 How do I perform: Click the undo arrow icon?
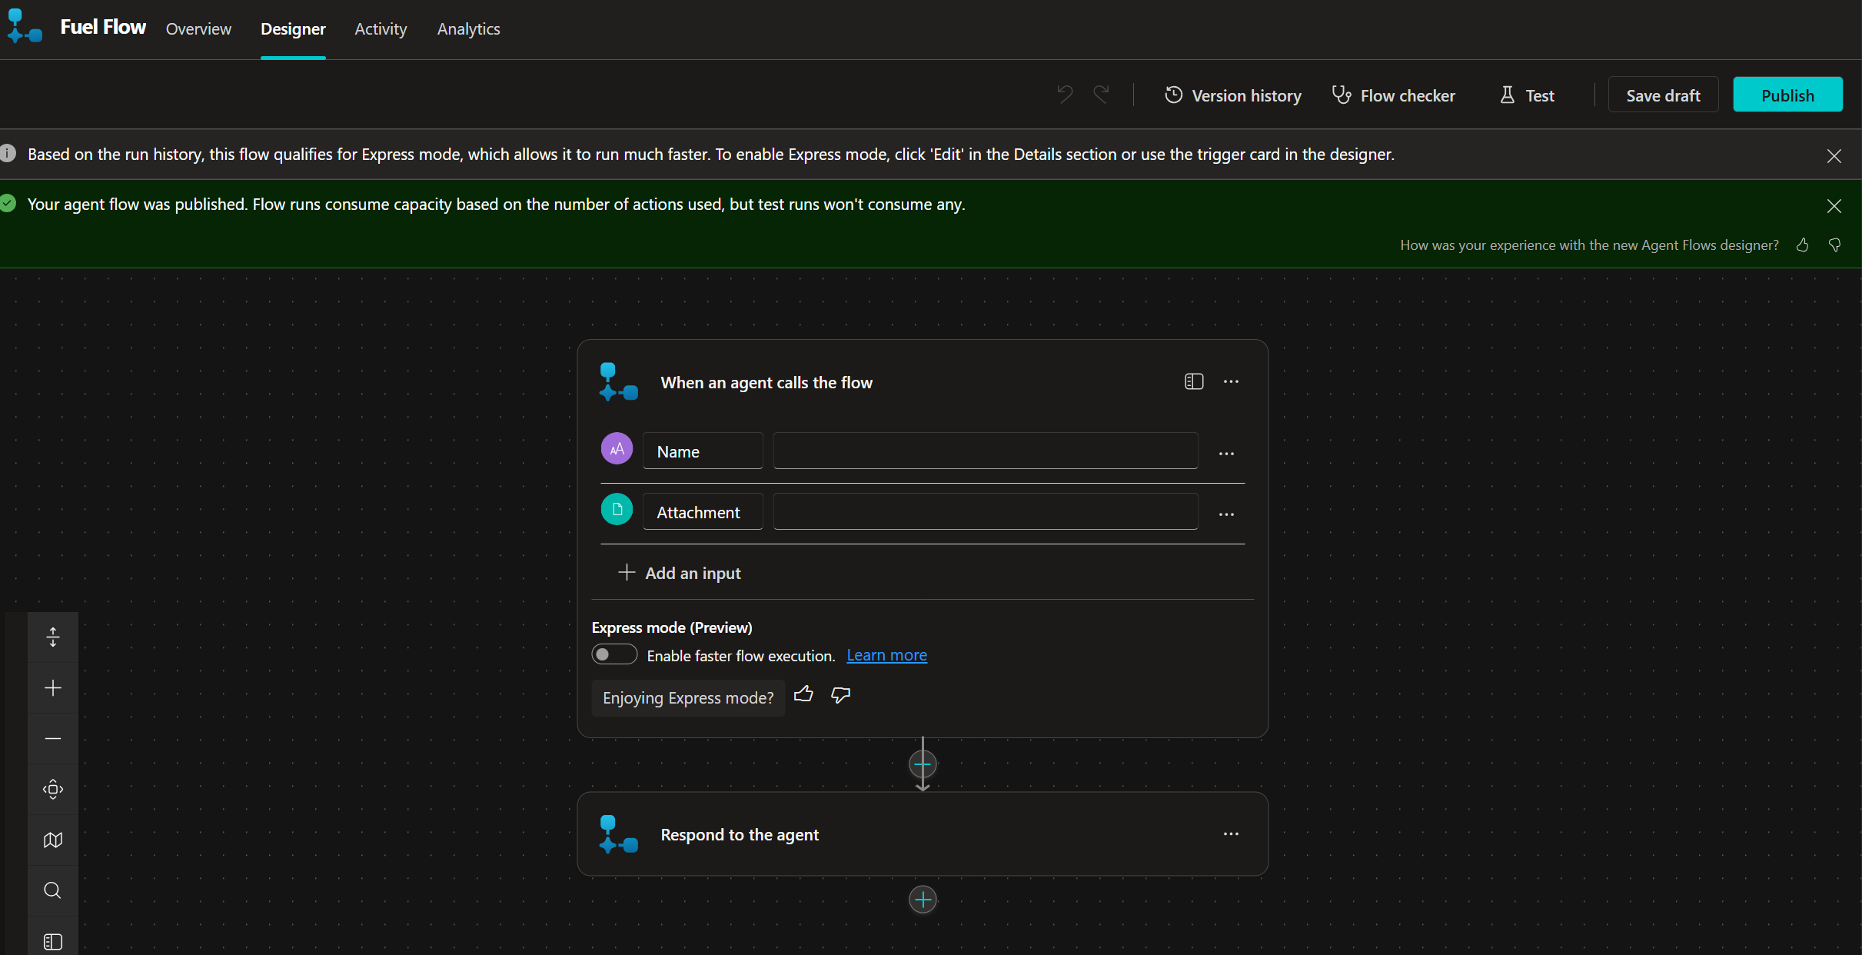click(1065, 95)
